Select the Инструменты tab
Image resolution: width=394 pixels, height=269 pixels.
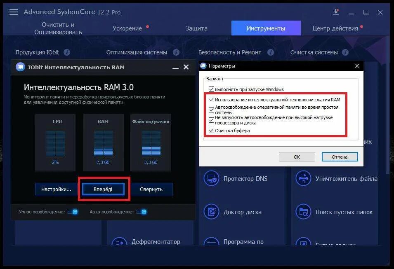266,28
